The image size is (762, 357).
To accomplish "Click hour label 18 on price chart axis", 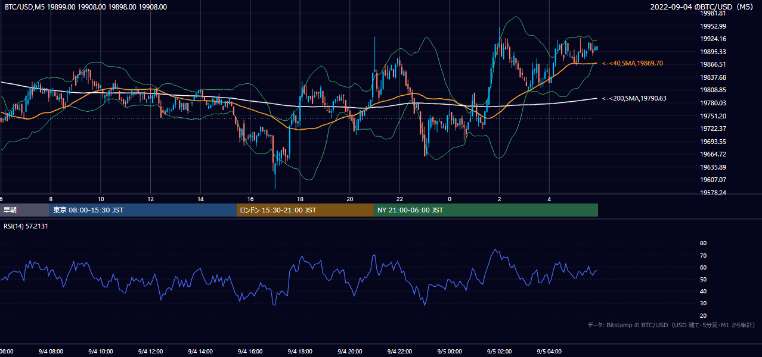I will pyautogui.click(x=301, y=199).
